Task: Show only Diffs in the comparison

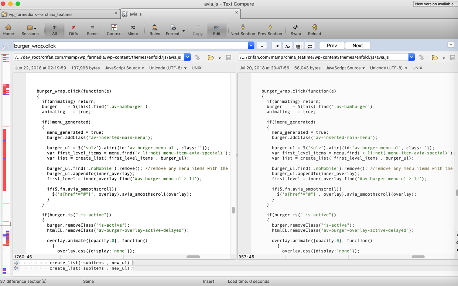Action: [x=74, y=29]
